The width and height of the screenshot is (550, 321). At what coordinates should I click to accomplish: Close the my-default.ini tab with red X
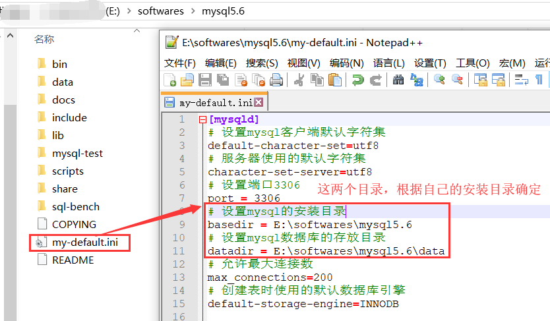(x=259, y=102)
